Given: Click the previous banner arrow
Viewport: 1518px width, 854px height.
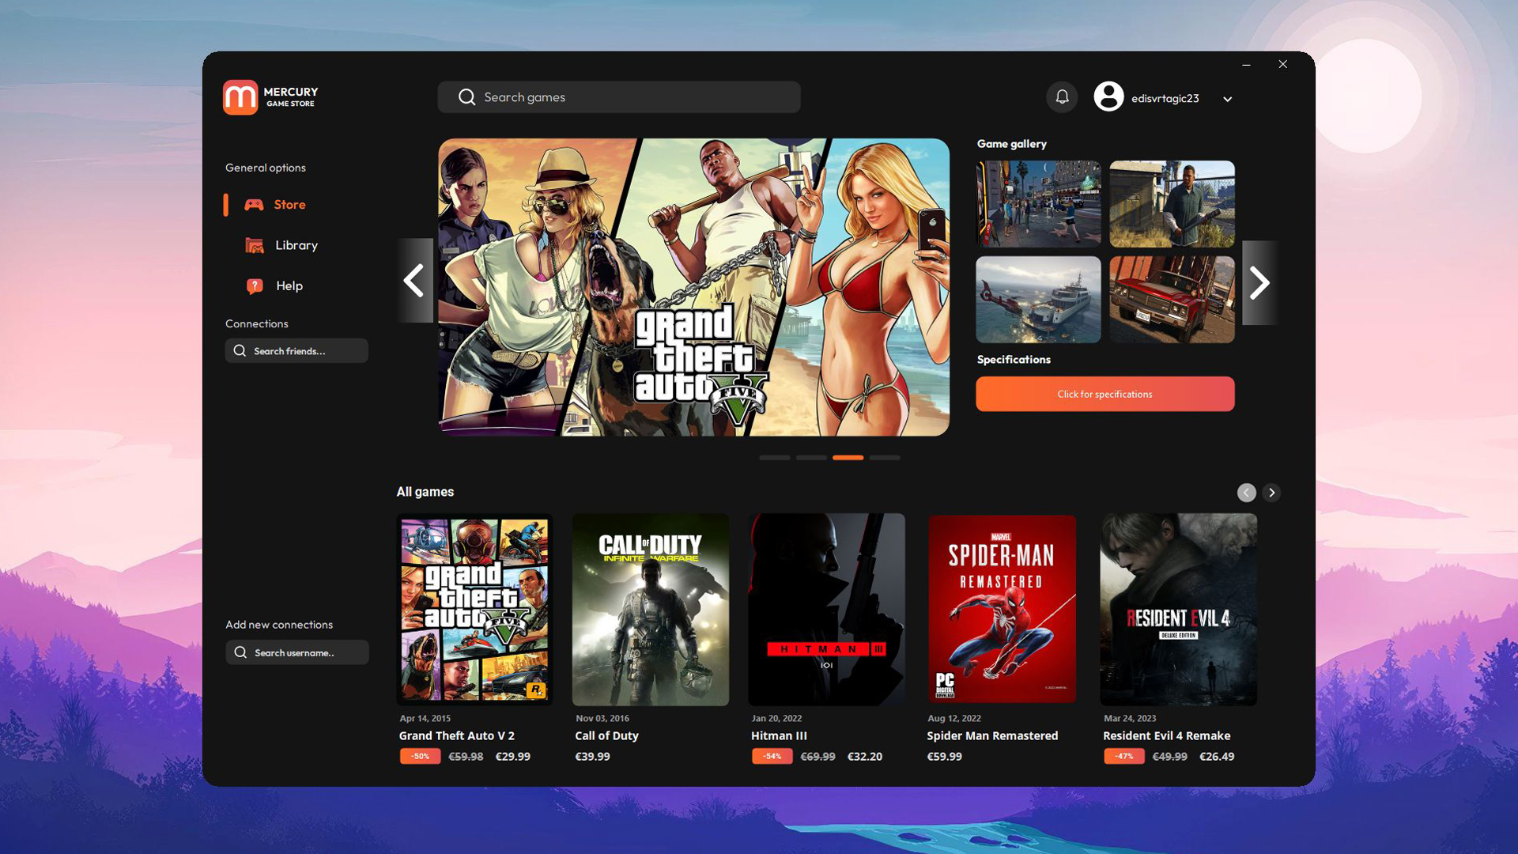Looking at the screenshot, I should coord(415,281).
